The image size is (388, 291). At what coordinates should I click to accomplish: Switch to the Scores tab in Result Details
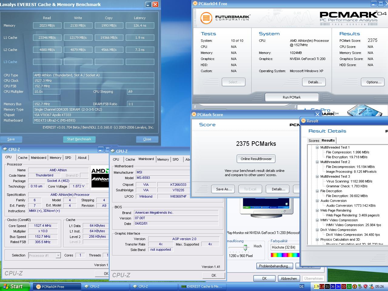314,141
